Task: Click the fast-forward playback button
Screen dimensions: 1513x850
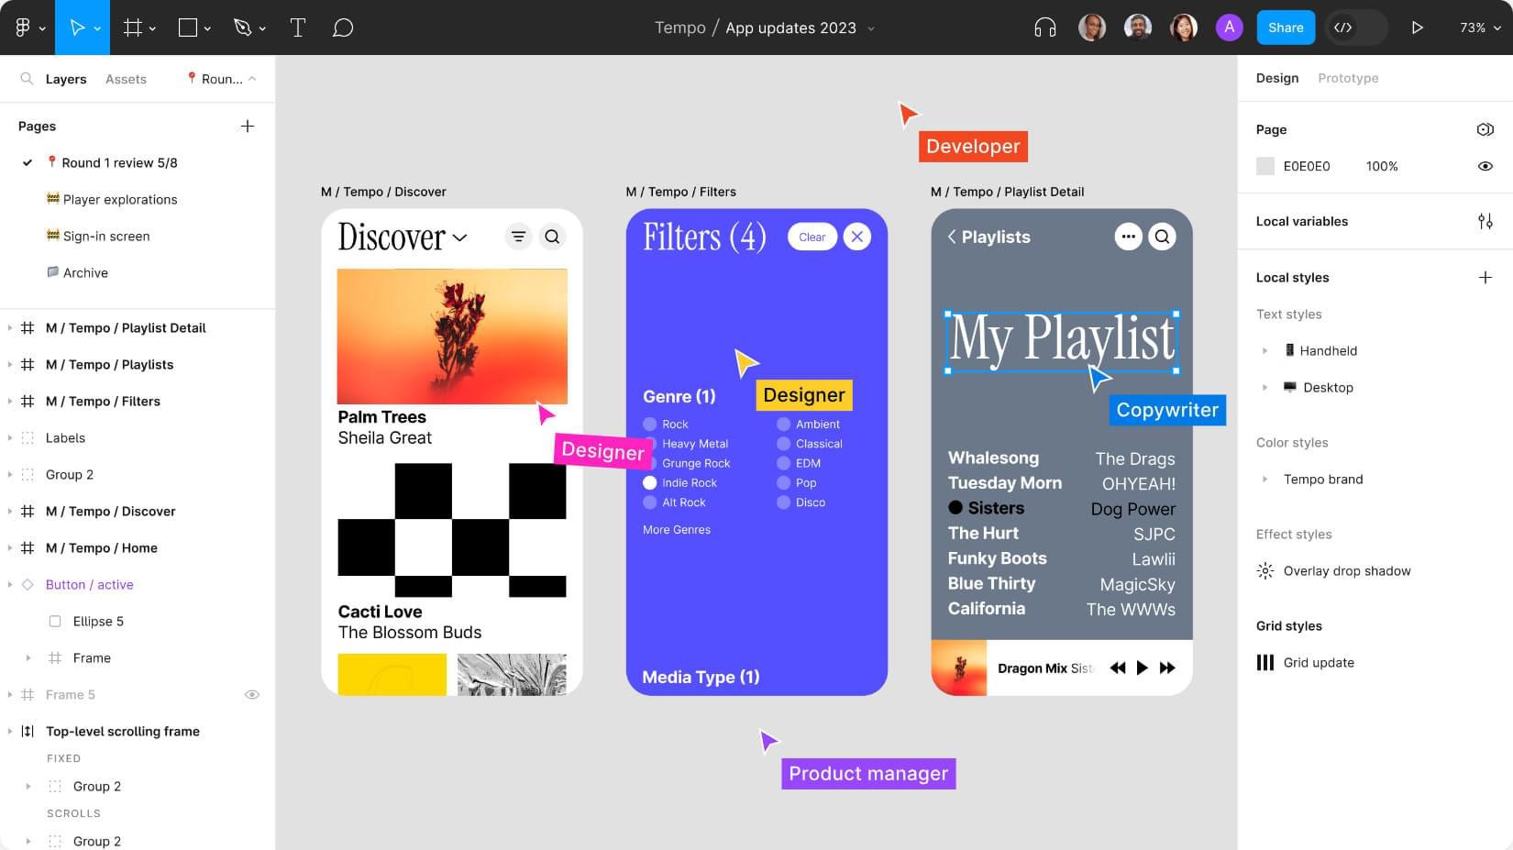Action: click(x=1167, y=668)
